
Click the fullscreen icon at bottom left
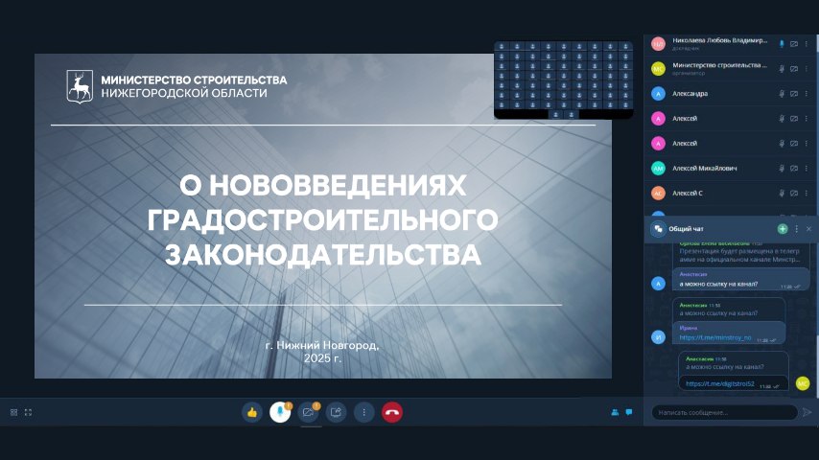click(x=28, y=412)
